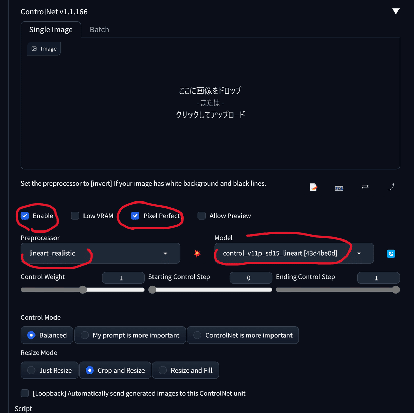Uncheck the Enable checkbox

tap(24, 216)
